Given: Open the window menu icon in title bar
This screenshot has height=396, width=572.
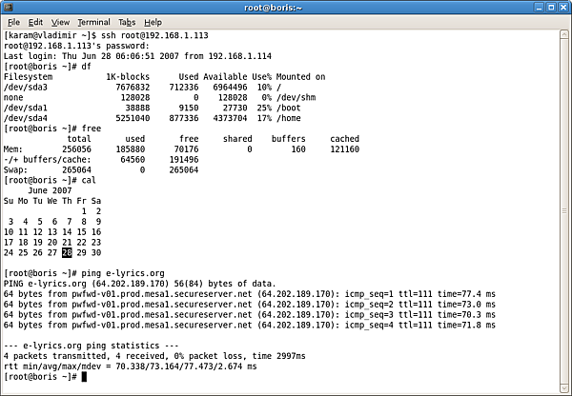Looking at the screenshot, I should 10,7.
